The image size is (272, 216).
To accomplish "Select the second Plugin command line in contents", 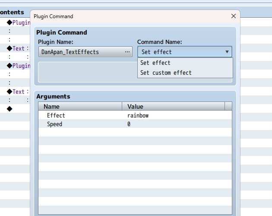I will coord(19,66).
